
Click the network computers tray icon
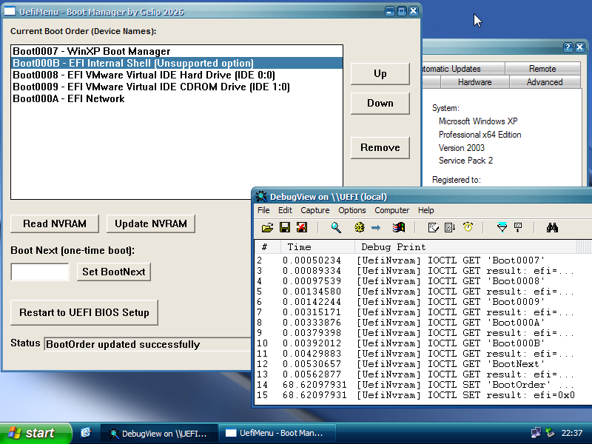point(535,433)
